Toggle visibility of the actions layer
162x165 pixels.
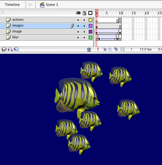(x=78, y=20)
